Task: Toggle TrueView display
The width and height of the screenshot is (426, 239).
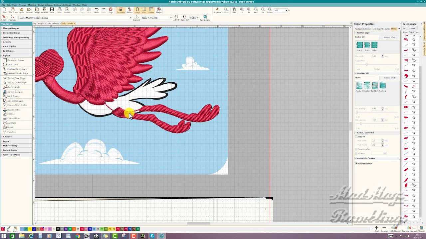Action: (x=121, y=10)
